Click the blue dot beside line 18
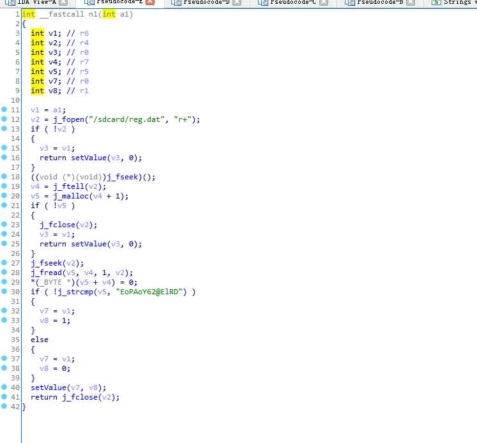The height and width of the screenshot is (443, 477). point(4,177)
